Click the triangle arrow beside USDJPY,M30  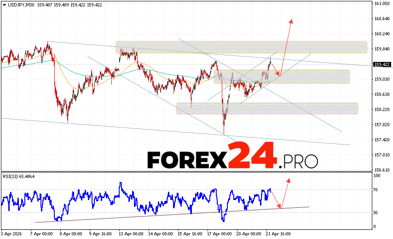click(3, 5)
